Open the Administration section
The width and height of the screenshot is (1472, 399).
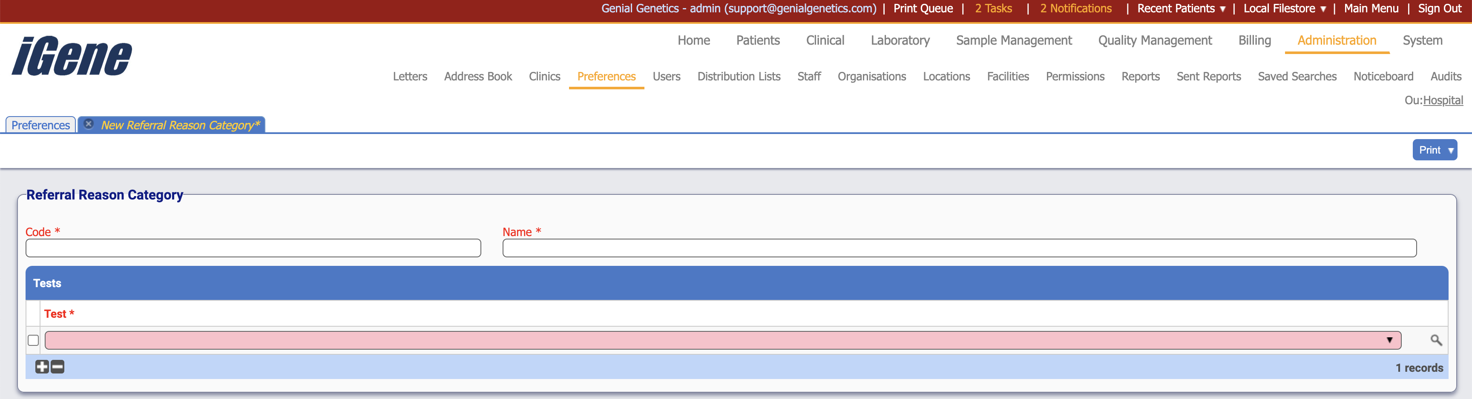1337,40
